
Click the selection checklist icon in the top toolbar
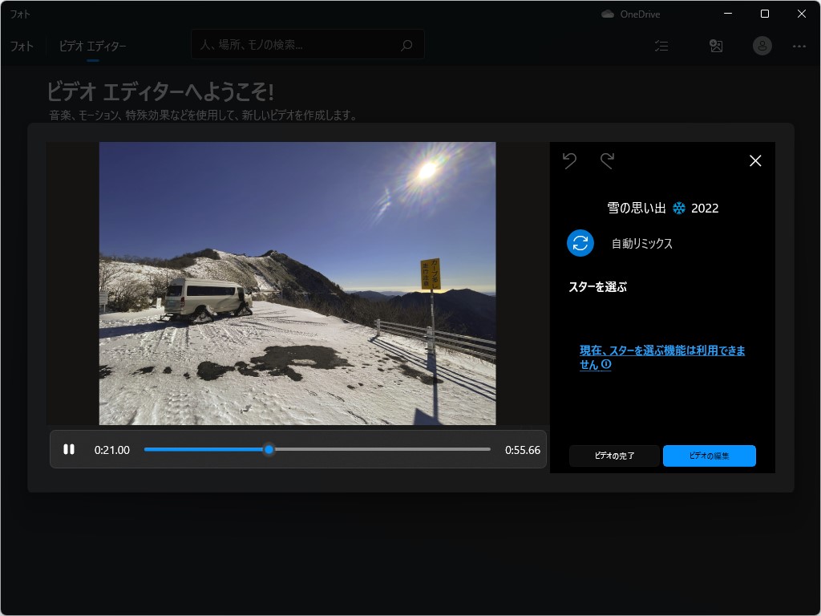click(x=661, y=46)
